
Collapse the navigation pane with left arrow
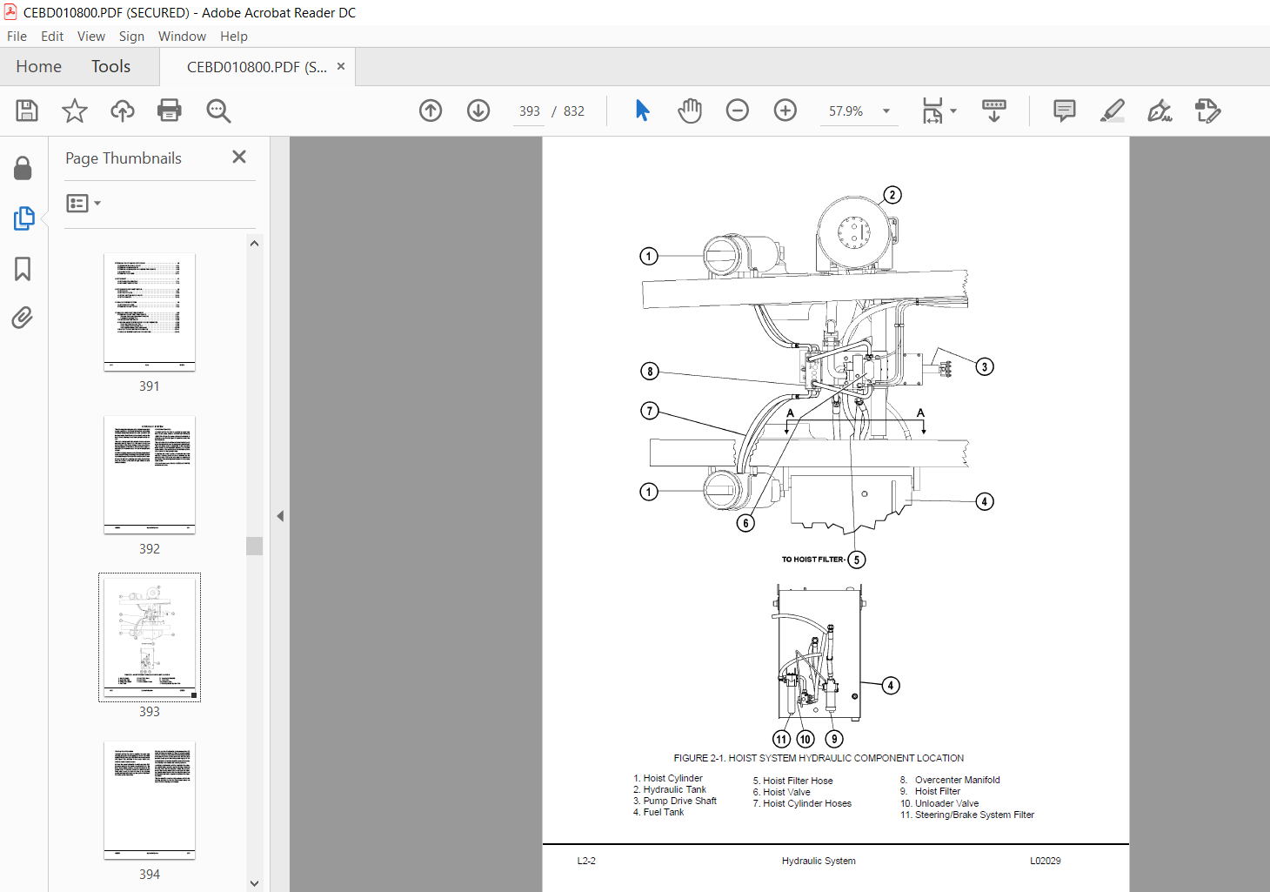pos(280,516)
